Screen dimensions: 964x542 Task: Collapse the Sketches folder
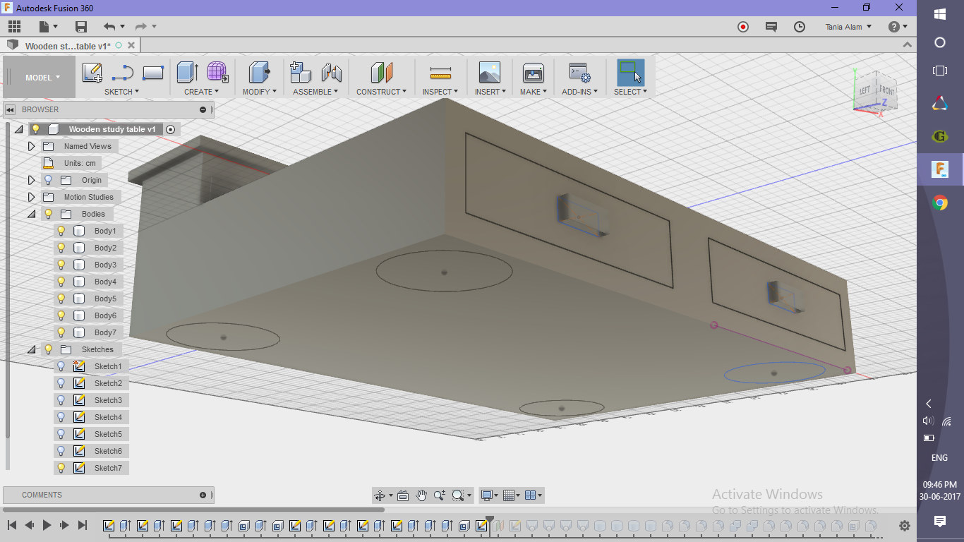click(x=31, y=349)
